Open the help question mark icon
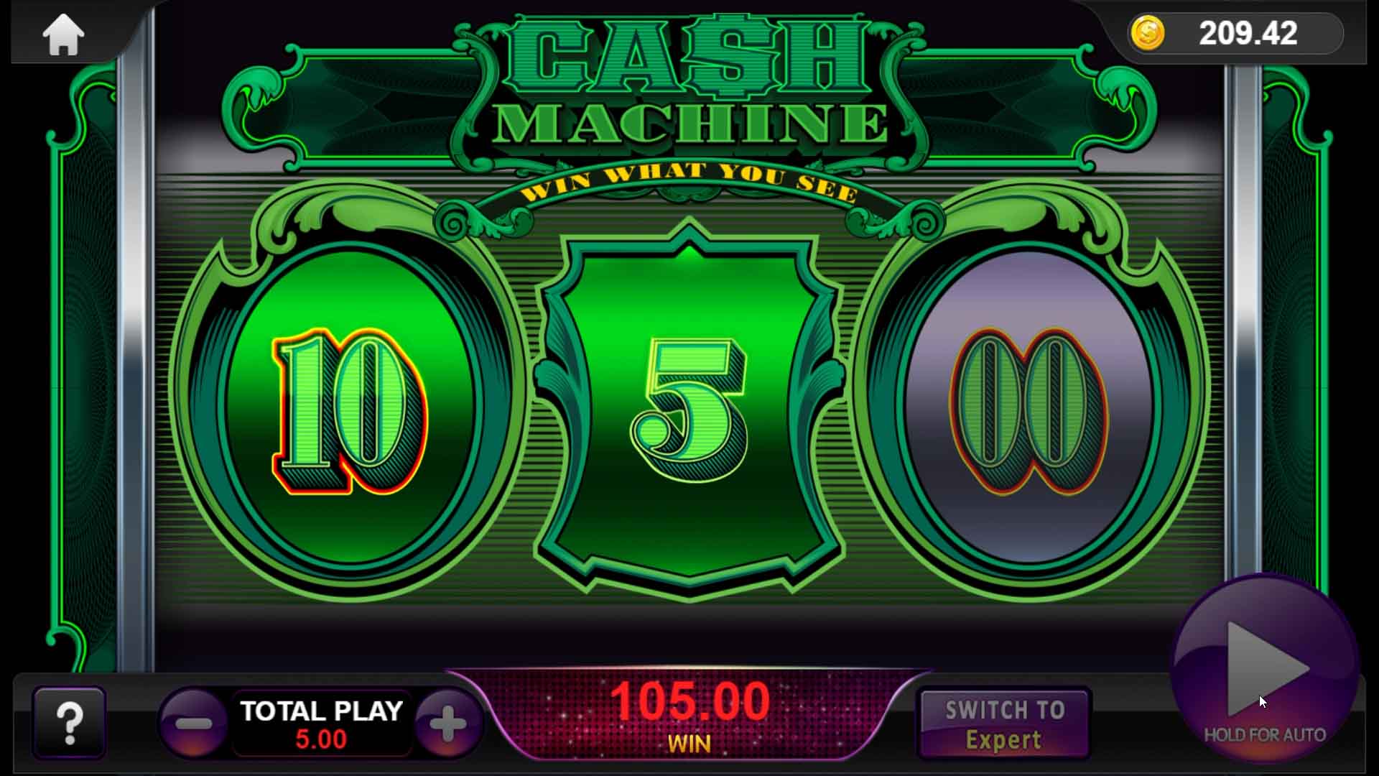 [69, 723]
